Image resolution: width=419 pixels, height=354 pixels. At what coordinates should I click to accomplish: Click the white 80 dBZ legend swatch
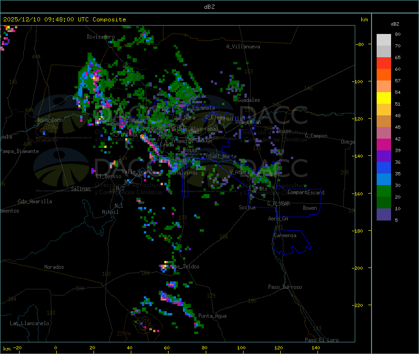coord(384,40)
